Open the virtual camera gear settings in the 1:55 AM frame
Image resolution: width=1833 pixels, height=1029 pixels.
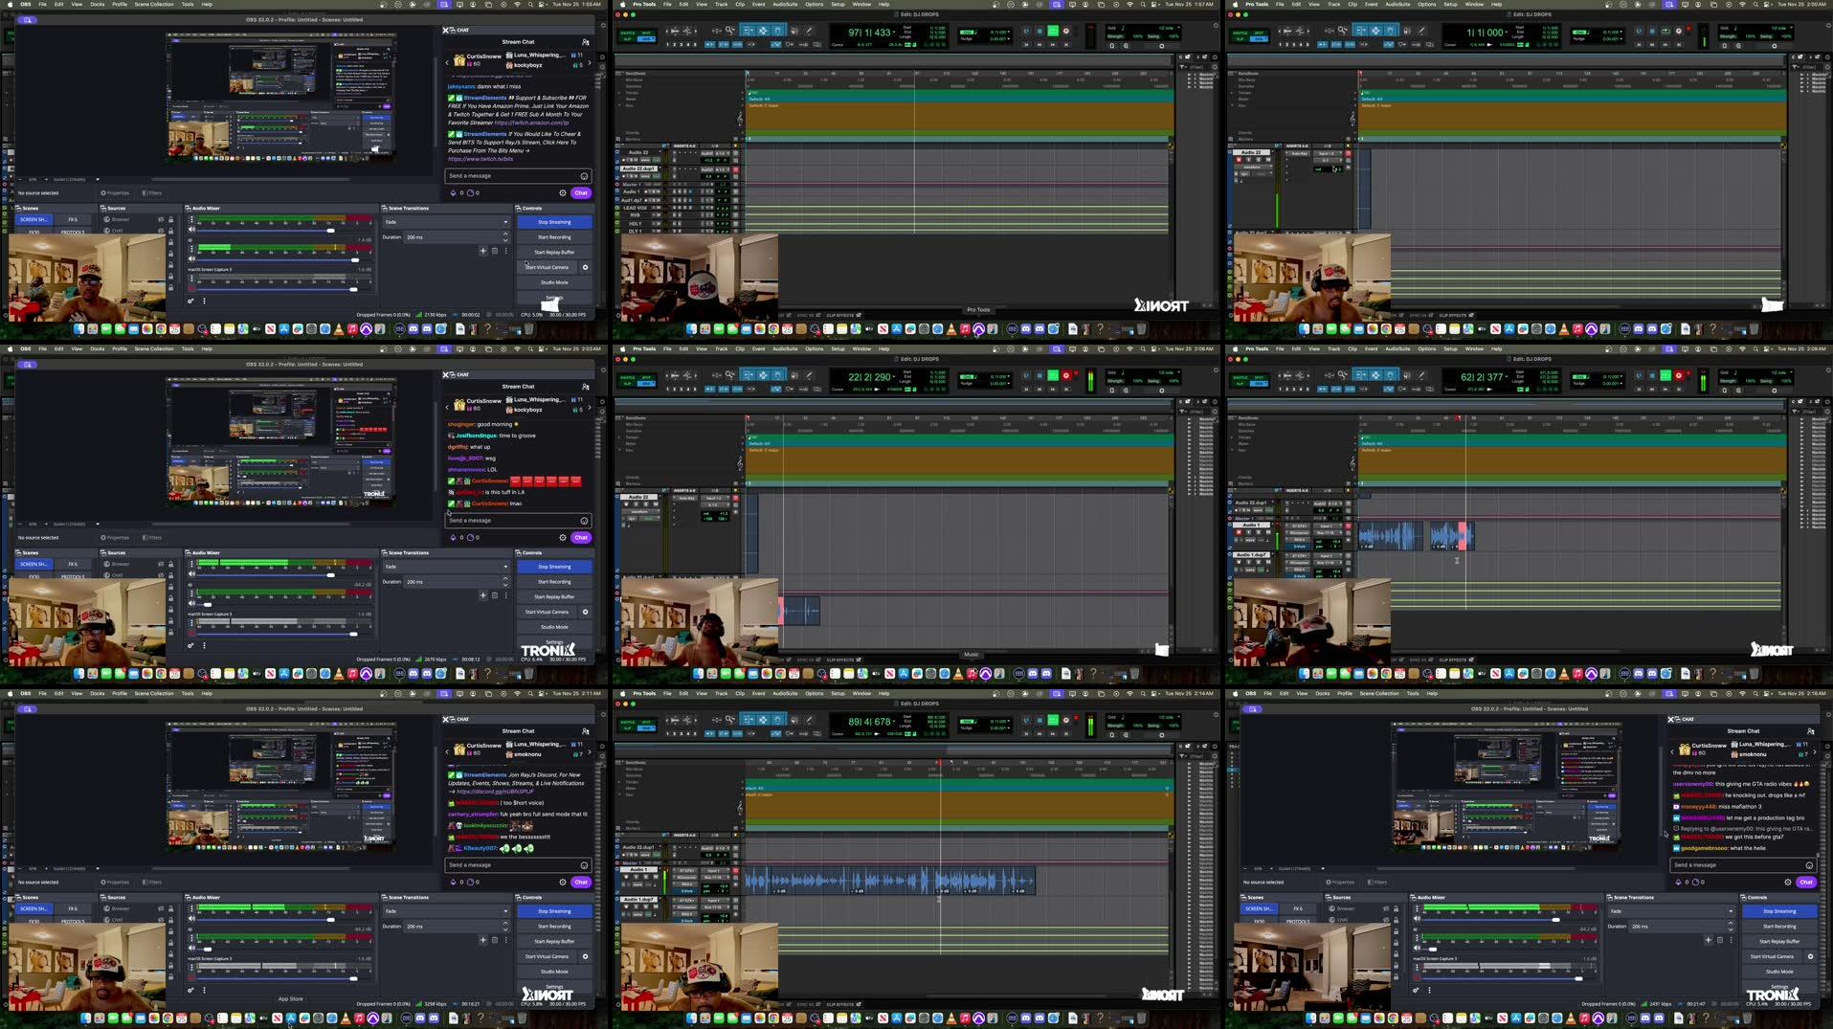tap(585, 267)
